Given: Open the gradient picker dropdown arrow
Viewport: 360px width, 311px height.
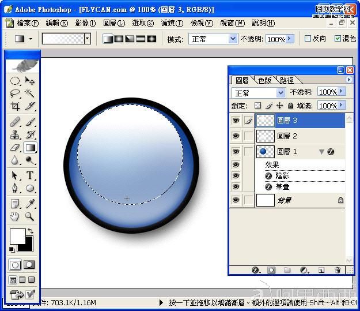Looking at the screenshot, I should [x=87, y=39].
